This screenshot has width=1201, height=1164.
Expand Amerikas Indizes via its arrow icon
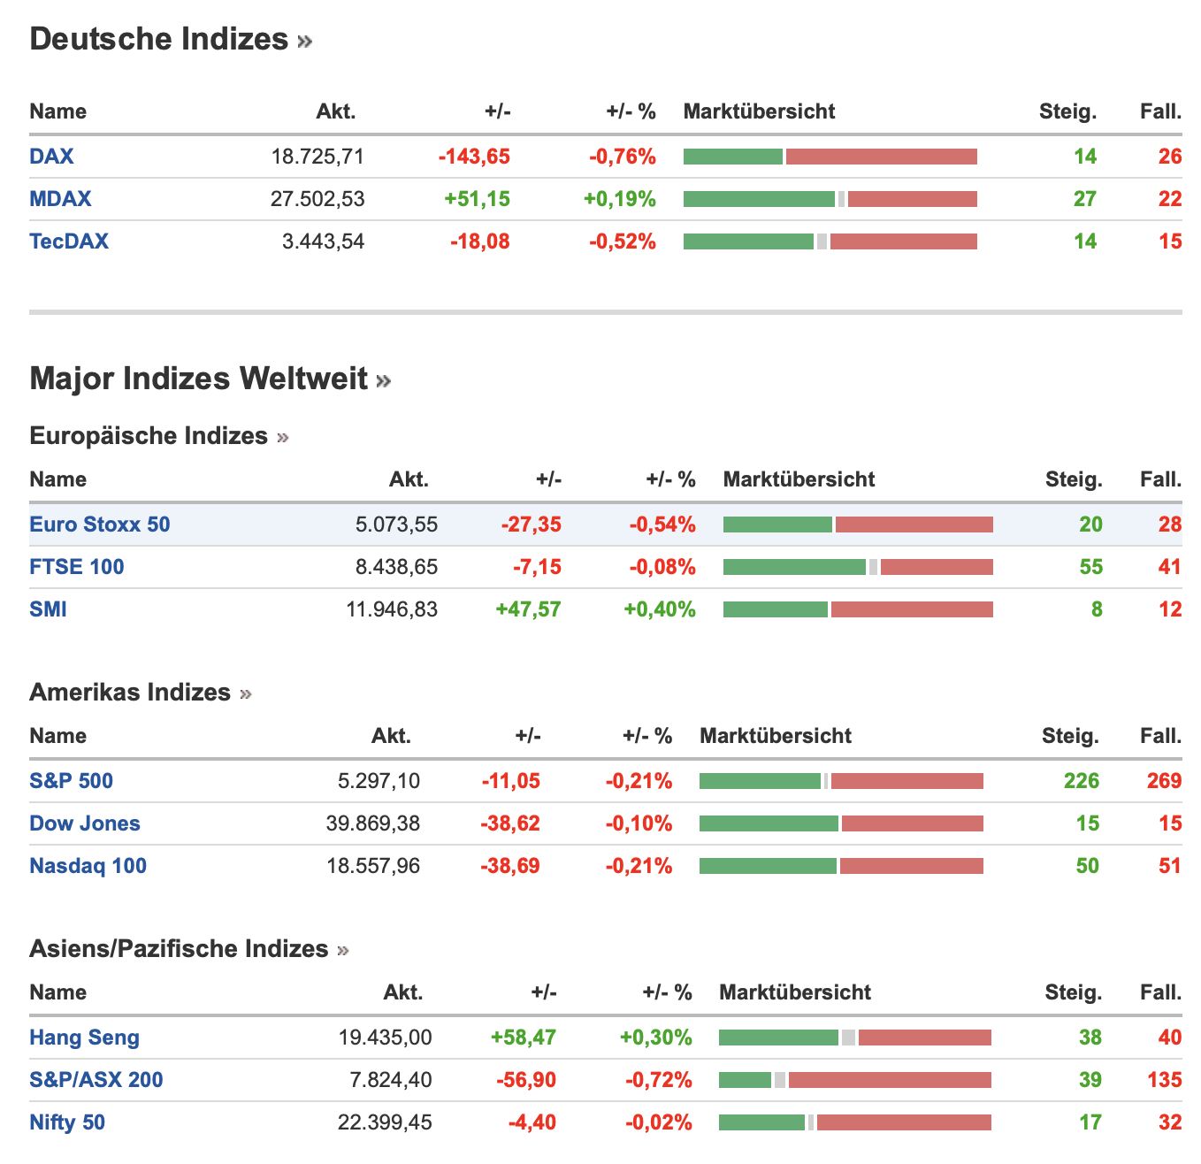coord(246,694)
